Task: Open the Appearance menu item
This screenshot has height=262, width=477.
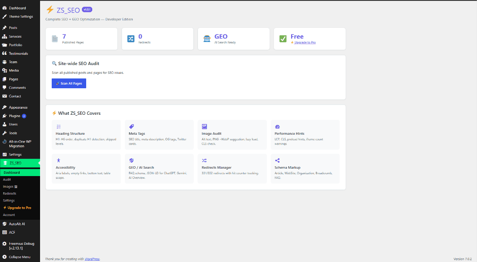Action: (x=18, y=107)
